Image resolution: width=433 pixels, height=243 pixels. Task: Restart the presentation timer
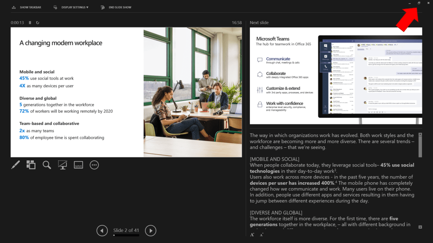click(x=38, y=23)
